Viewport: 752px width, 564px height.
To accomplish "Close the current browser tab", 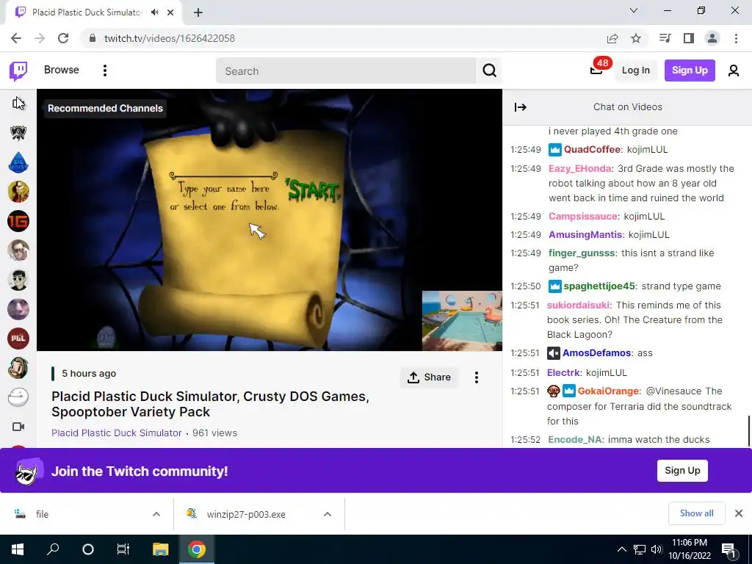I will coord(170,12).
